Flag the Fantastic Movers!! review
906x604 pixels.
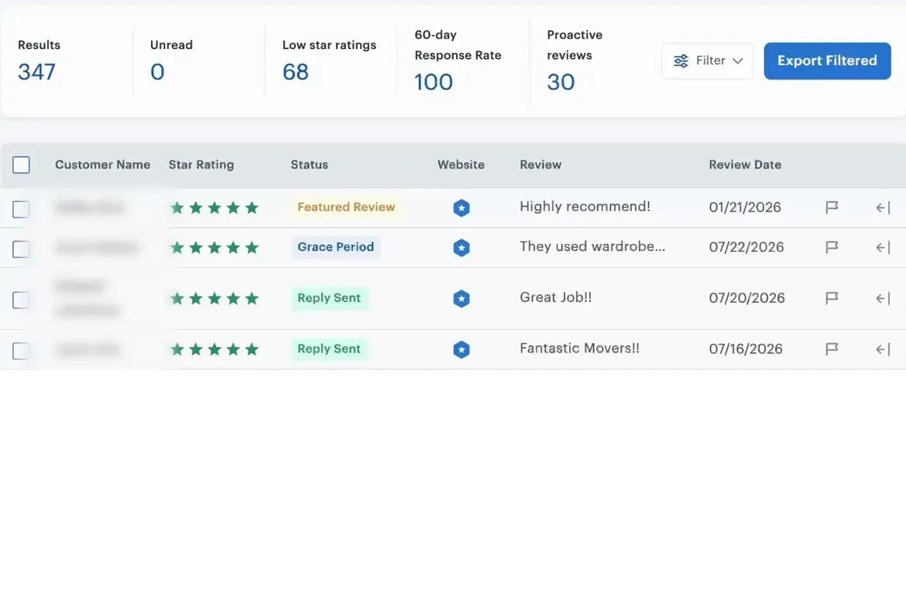pos(832,349)
